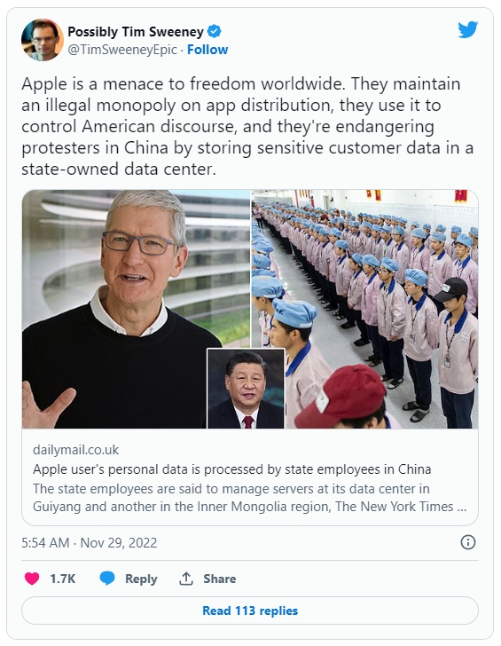Open the photo of workers in blue caps
The width and height of the screenshot is (501, 646).
click(x=364, y=309)
